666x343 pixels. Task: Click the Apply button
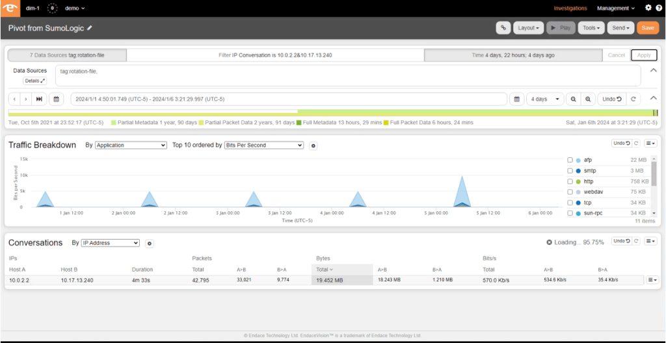[x=644, y=55]
